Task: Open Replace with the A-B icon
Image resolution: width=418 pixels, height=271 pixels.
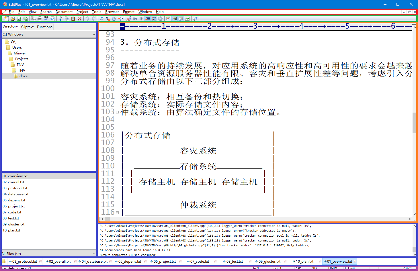Action: (108, 19)
